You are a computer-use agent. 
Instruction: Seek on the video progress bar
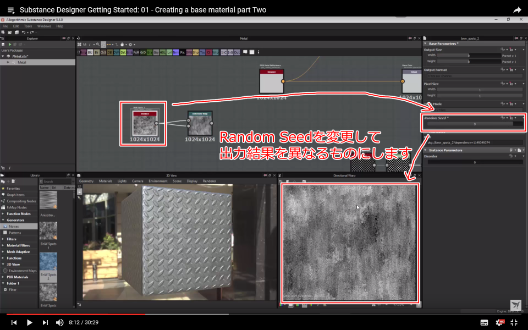coord(264,315)
